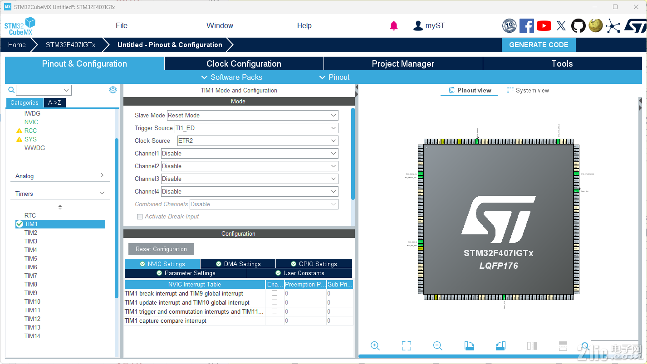Click the horizontal split layout icon

coord(563,346)
